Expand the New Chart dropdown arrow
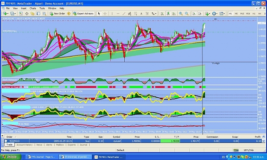This screenshot has width=267, height=160. coord(8,14)
